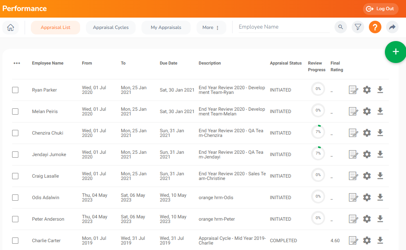Viewport: 406px width, 250px height.
Task: Click the search magnifier icon
Action: pyautogui.click(x=340, y=27)
